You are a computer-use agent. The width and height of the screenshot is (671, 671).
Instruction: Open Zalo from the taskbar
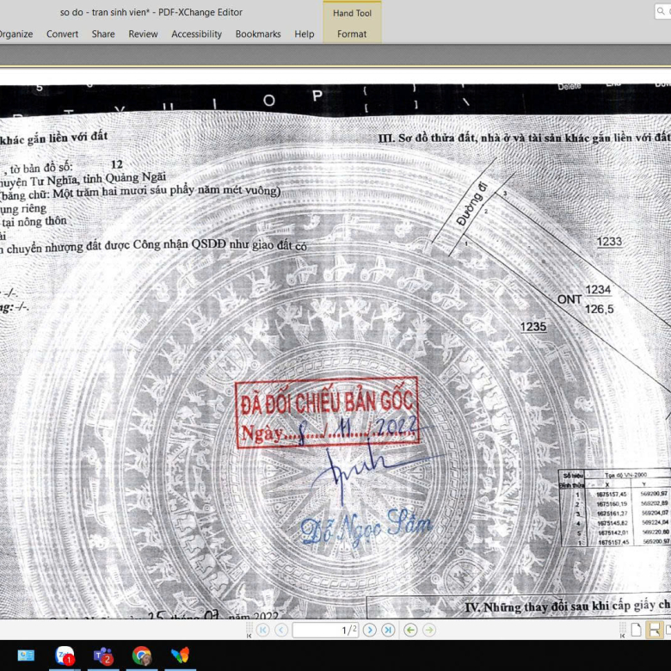[x=65, y=656]
